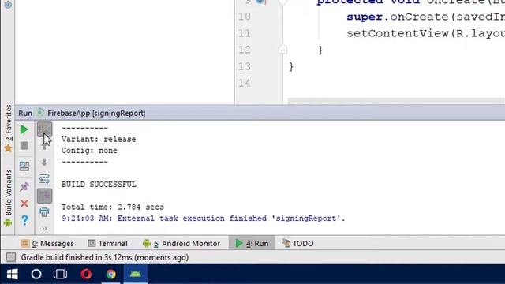Click 'super' keyword on line 10

tap(365, 17)
